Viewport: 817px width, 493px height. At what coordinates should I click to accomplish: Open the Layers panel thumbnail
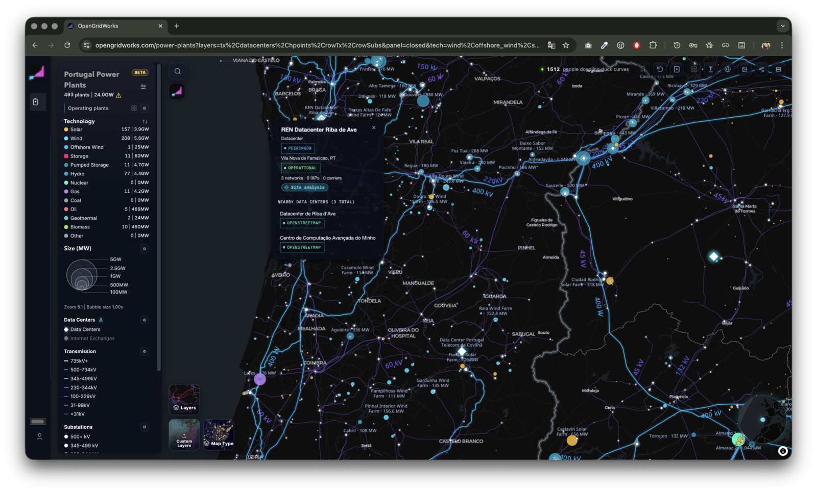click(x=184, y=399)
